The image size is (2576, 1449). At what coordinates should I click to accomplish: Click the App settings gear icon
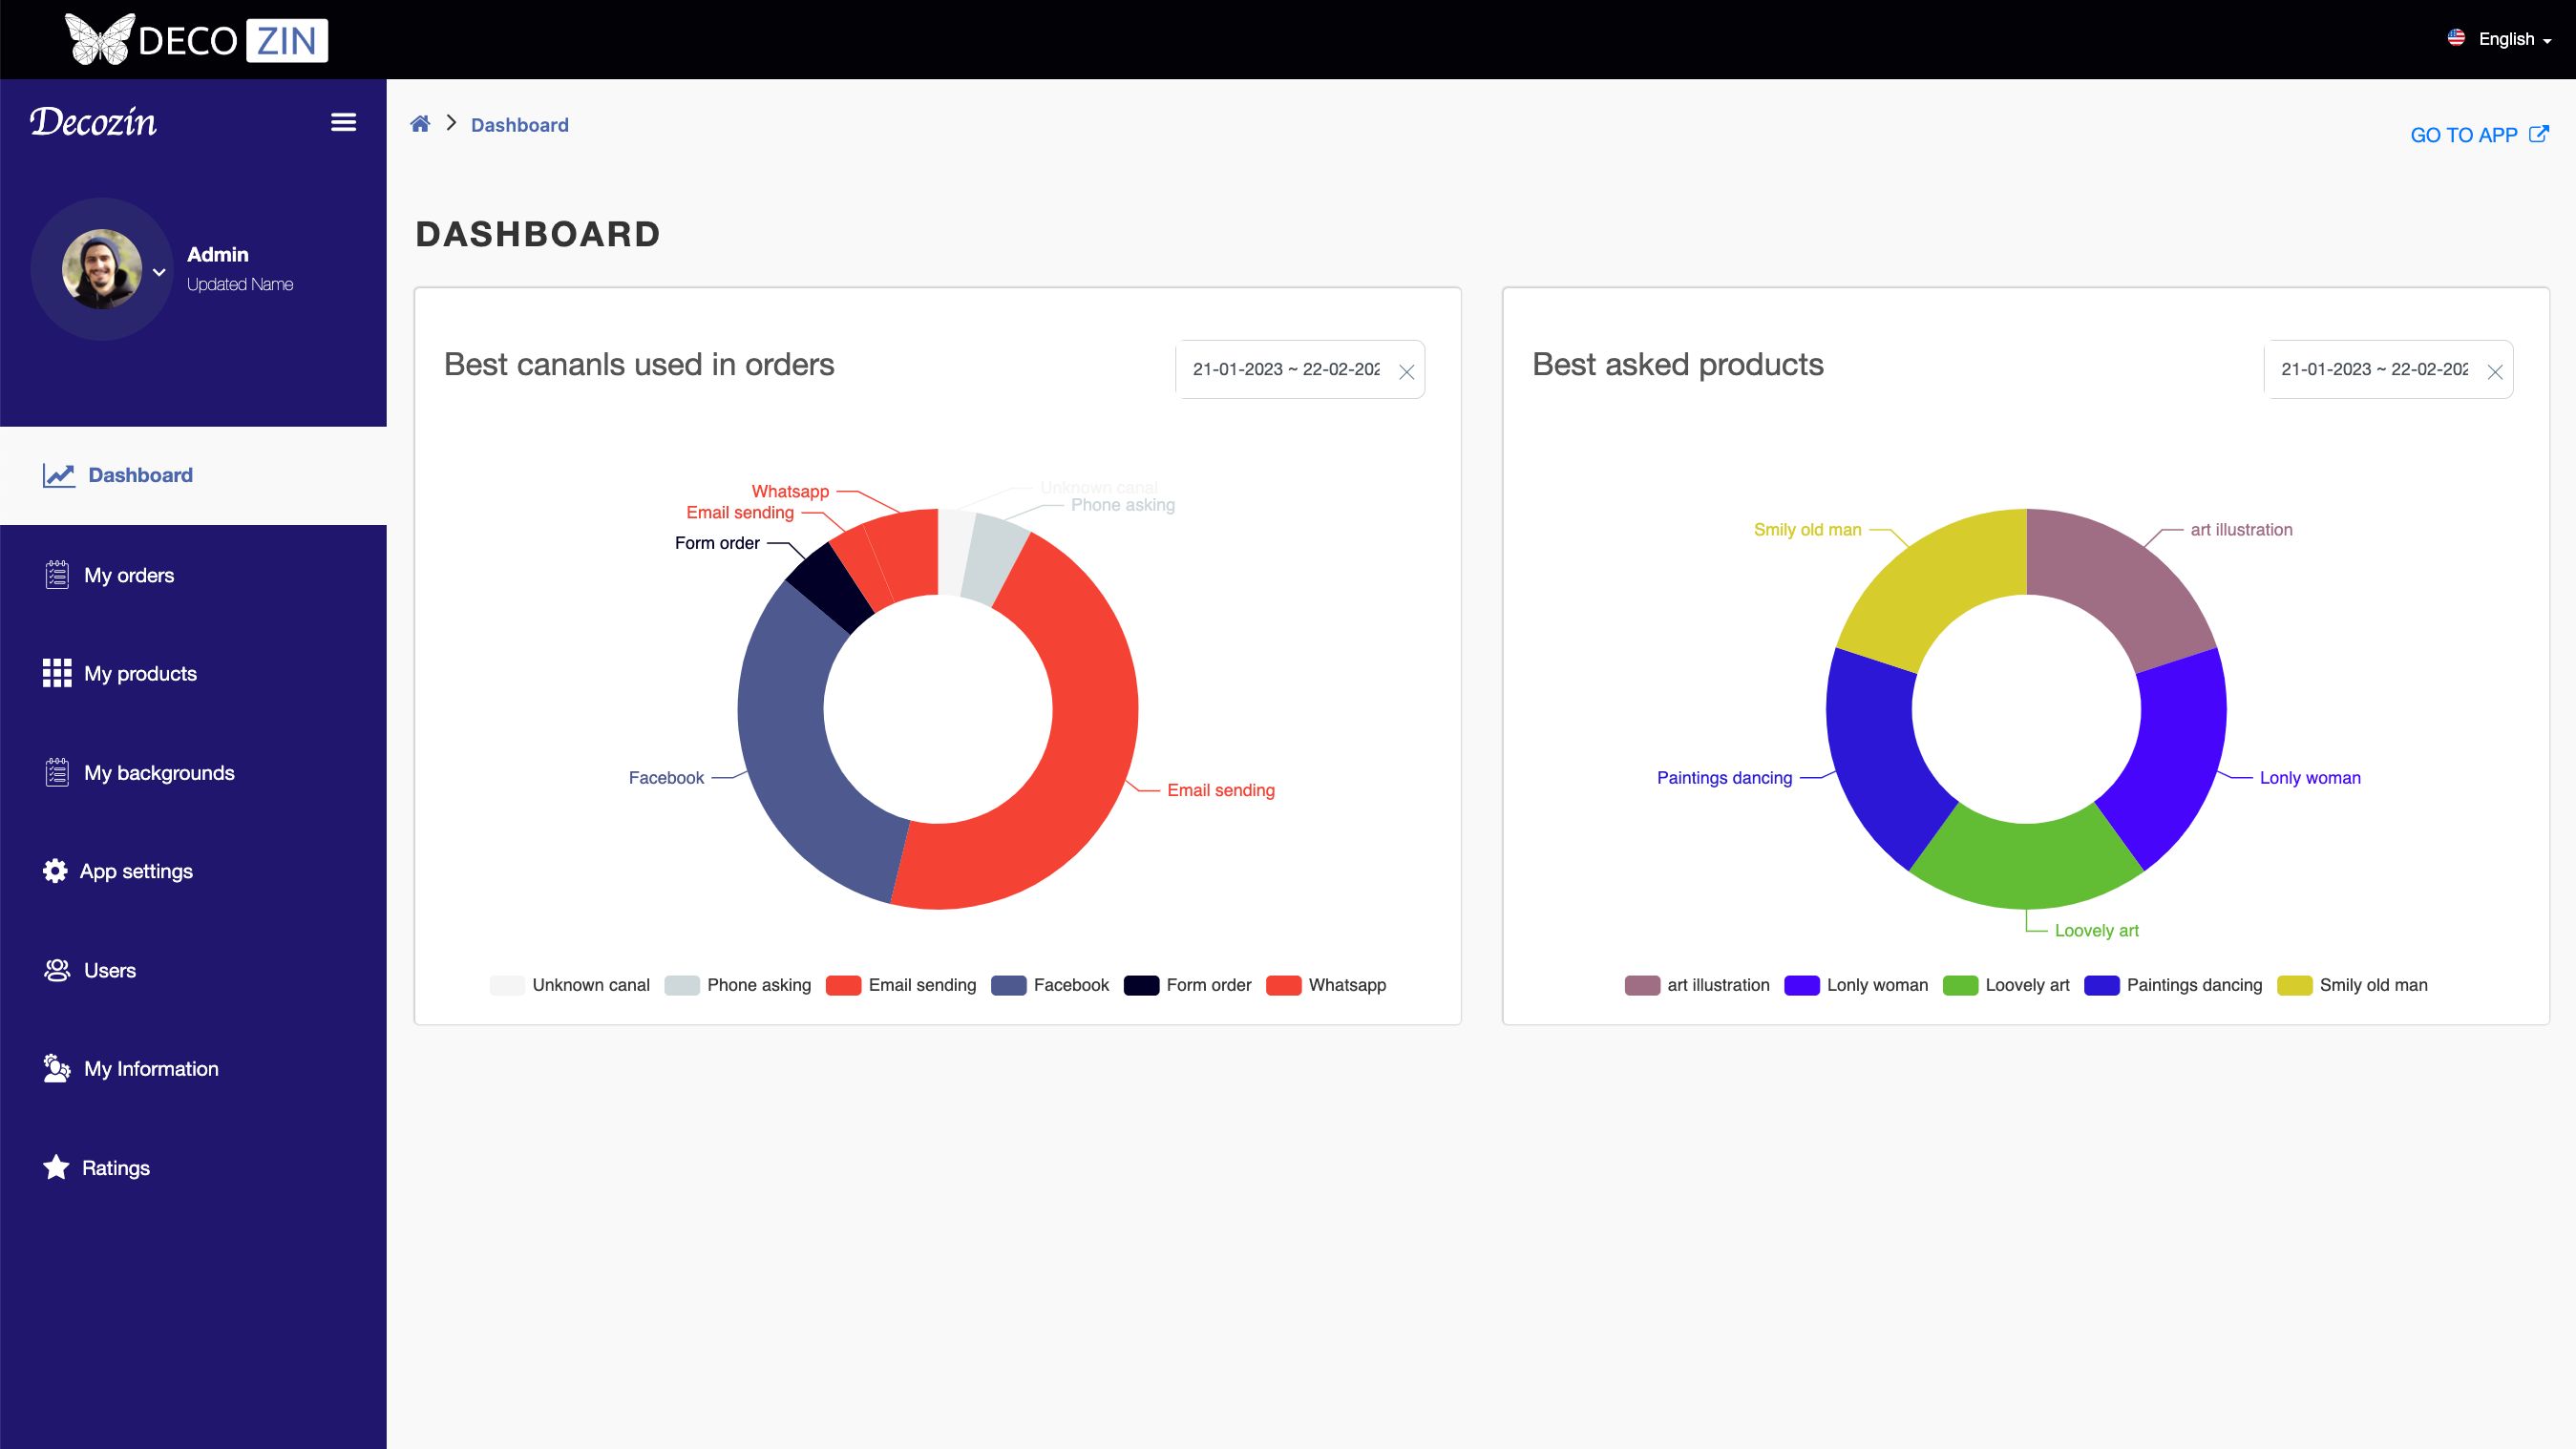(55, 871)
